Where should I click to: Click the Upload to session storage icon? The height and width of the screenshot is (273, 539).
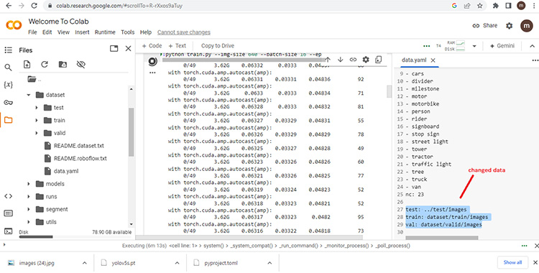point(27,64)
